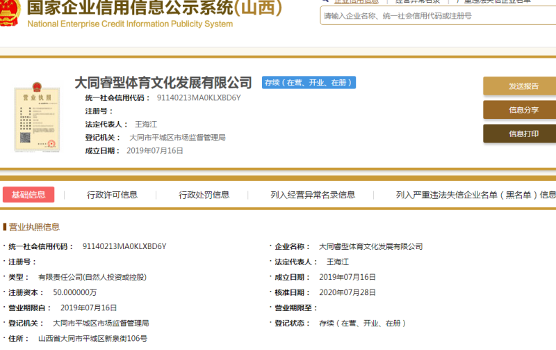Click the national emblem logo
Image resolution: width=556 pixels, height=350 pixels.
point(9,13)
